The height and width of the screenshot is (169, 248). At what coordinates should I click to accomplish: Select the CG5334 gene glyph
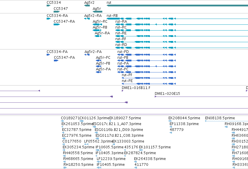tap(48, 6)
